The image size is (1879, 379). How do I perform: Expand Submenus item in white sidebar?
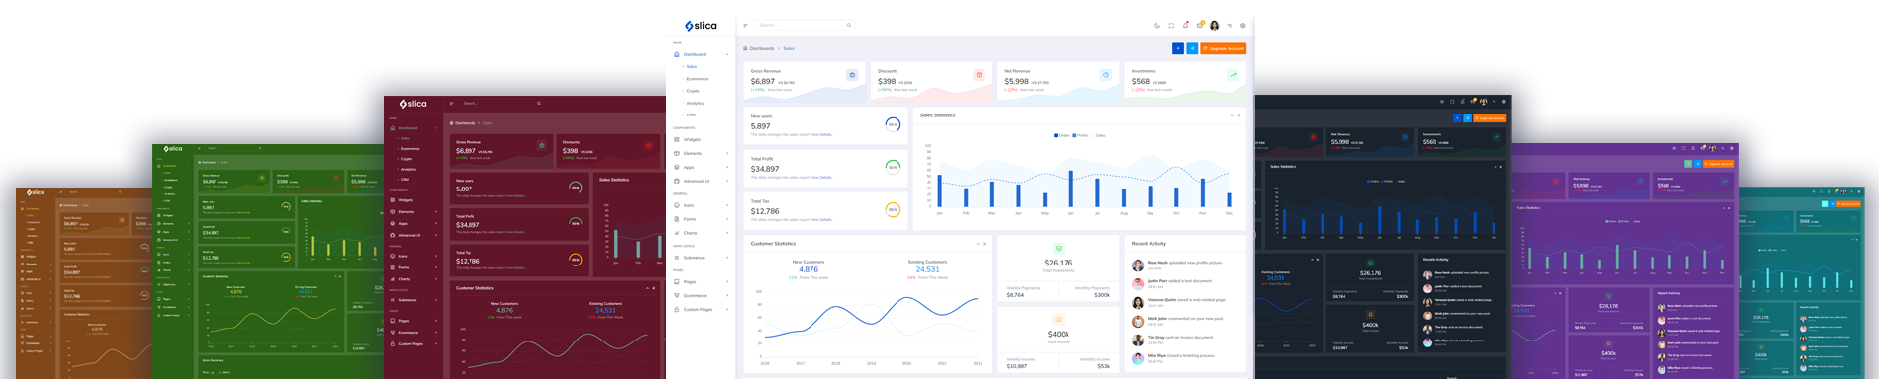click(702, 258)
